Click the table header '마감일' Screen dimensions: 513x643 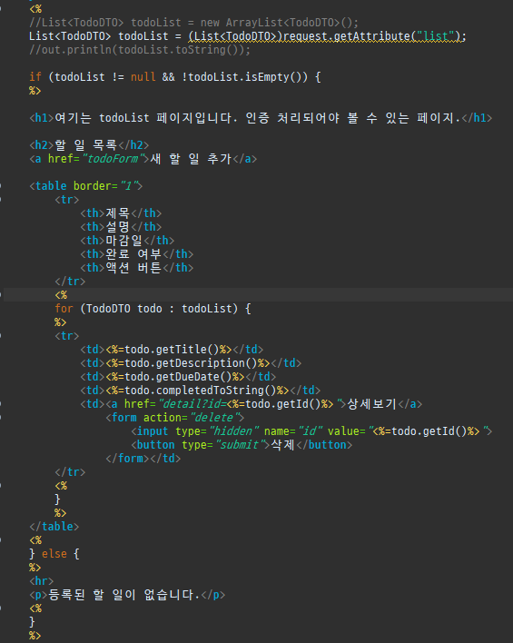pyautogui.click(x=123, y=240)
